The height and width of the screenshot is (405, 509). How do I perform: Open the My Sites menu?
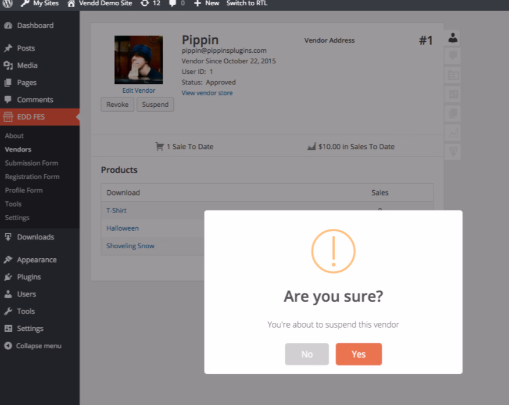(x=40, y=4)
